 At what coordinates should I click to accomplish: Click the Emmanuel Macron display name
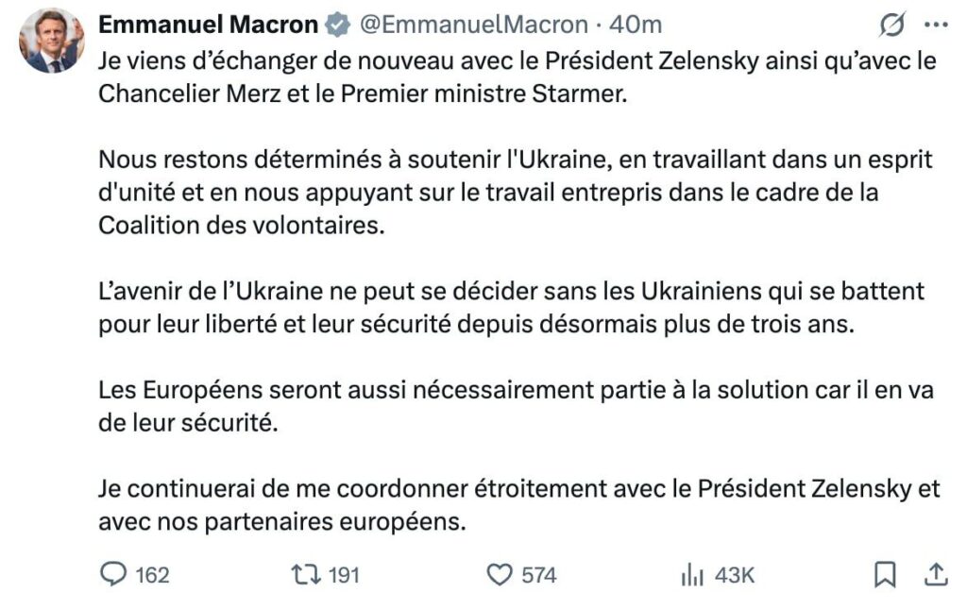pos(208,25)
